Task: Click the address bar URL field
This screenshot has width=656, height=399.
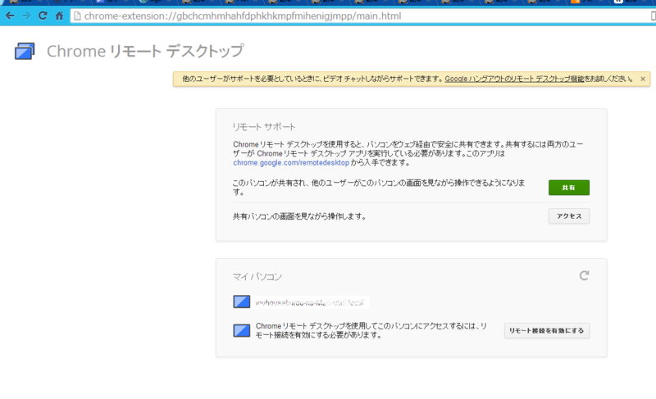Action: (362, 16)
